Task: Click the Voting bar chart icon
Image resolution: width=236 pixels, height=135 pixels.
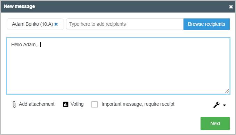Action: click(66, 104)
